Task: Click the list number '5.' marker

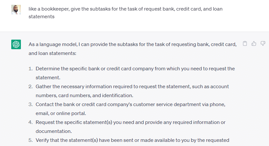Action: pyautogui.click(x=31, y=140)
